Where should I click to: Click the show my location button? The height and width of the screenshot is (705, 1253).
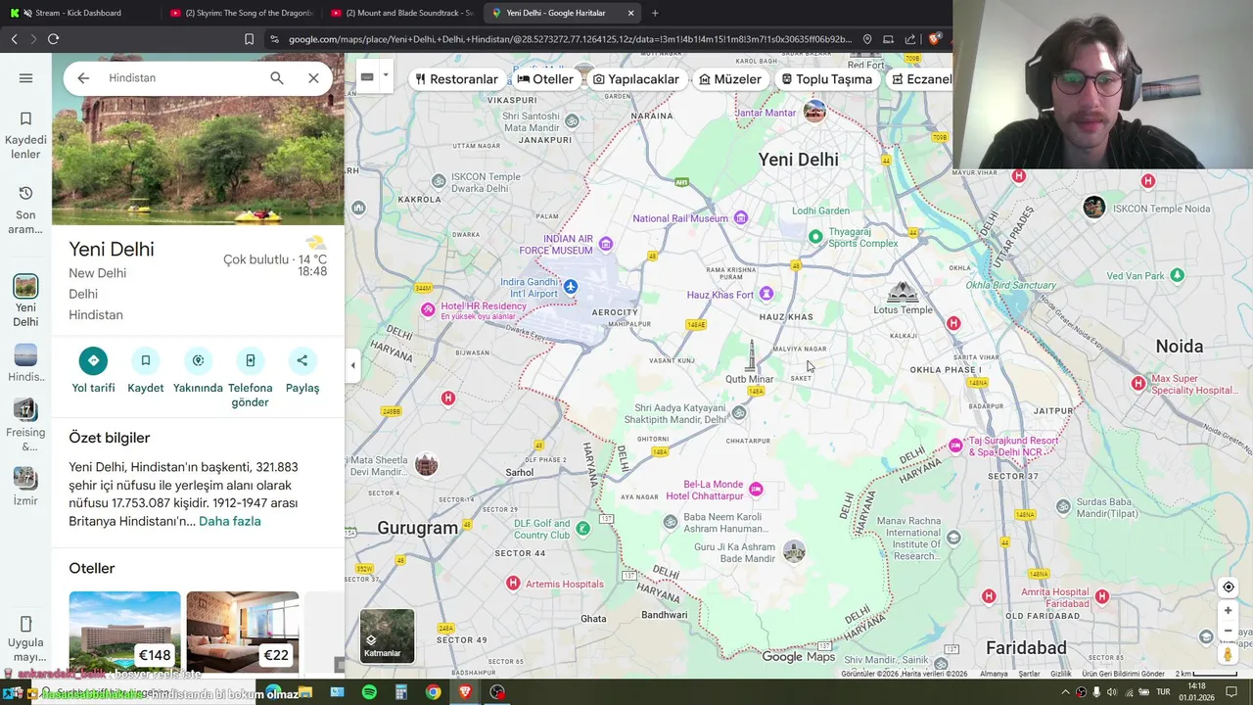pos(1229,587)
